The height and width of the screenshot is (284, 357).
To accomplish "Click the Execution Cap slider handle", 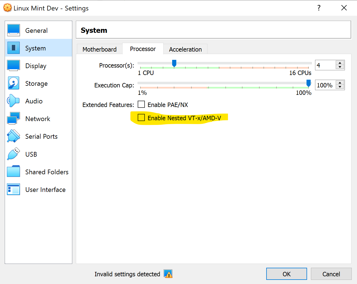I will pos(309,83).
